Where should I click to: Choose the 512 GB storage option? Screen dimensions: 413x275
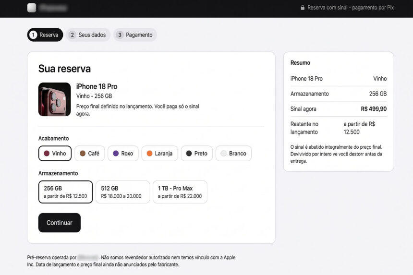(123, 192)
